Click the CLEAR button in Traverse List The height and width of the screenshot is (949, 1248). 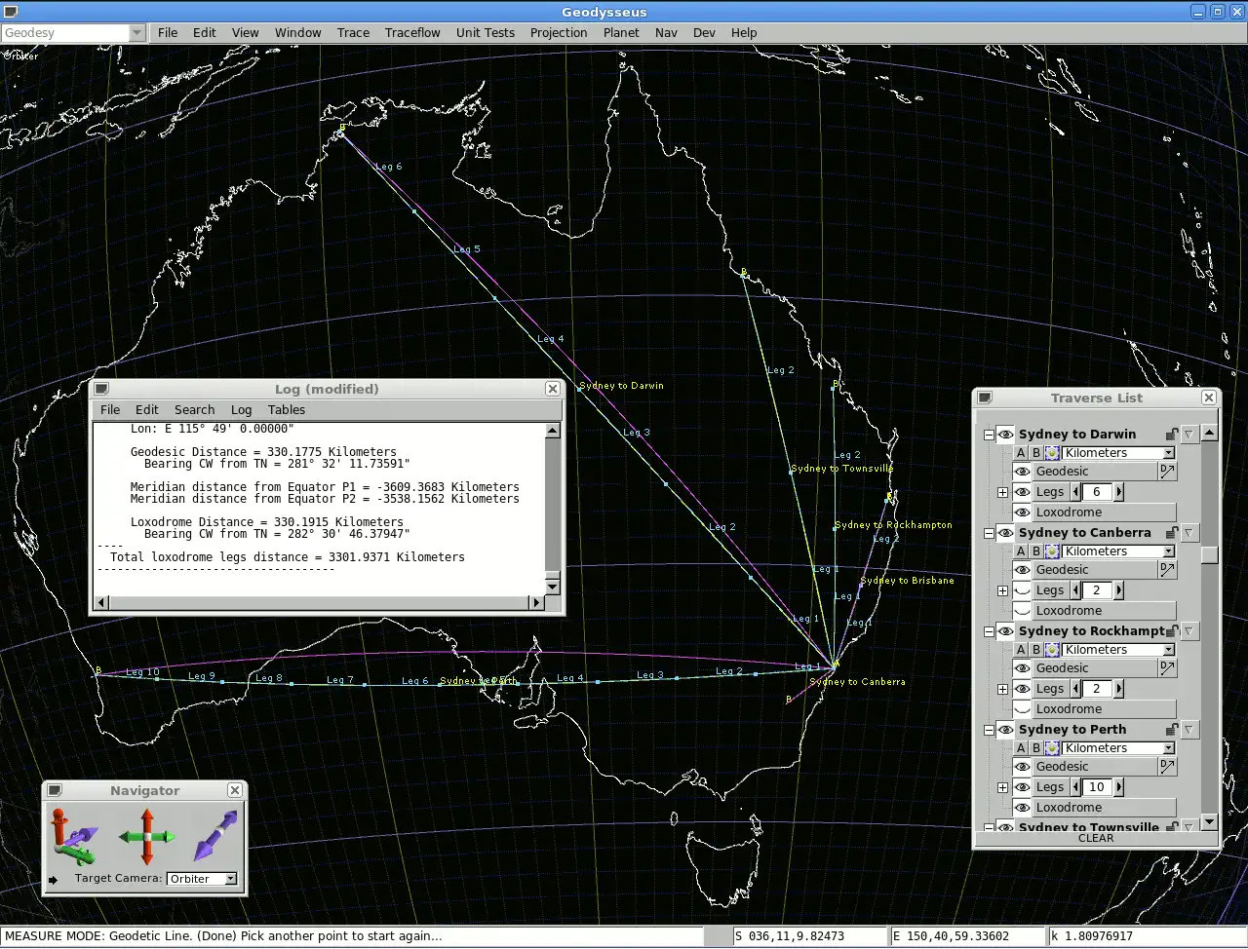pos(1096,838)
